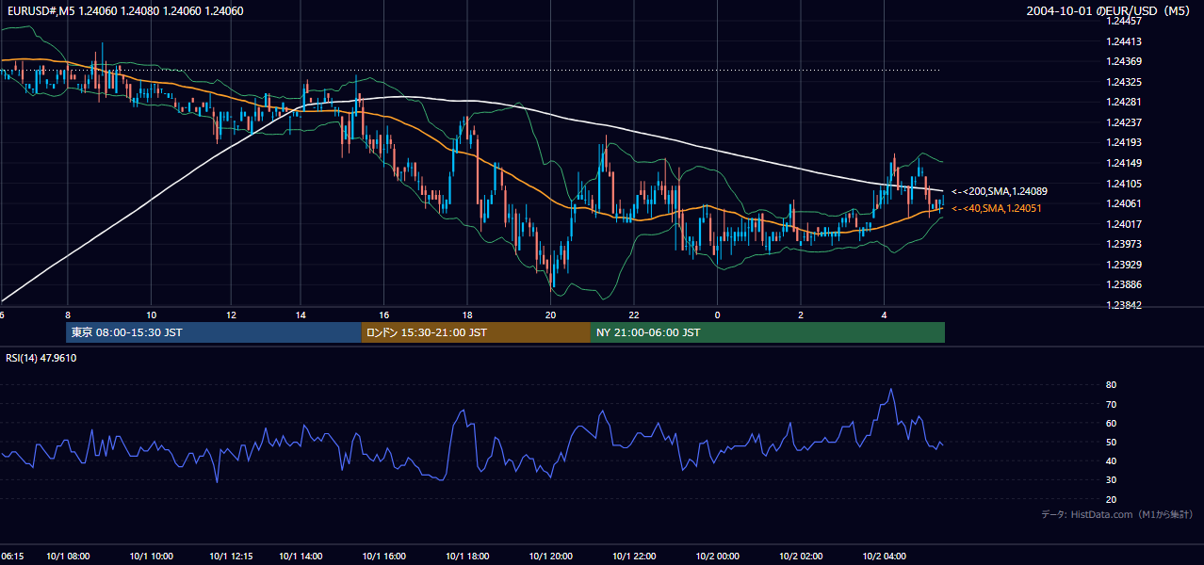The width and height of the screenshot is (1204, 565).
Task: Click the price axis value 1.24457
Action: [x=1126, y=21]
